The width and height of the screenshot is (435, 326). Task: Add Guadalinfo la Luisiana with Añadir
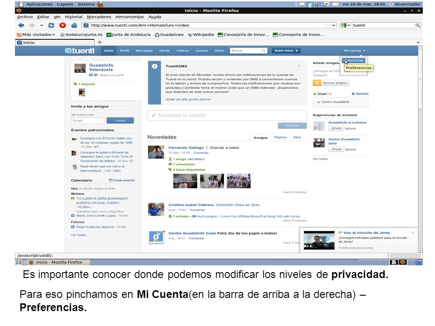click(x=336, y=128)
